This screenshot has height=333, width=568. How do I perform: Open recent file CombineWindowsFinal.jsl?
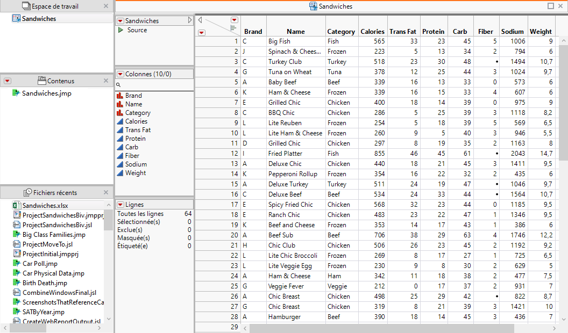(x=59, y=293)
